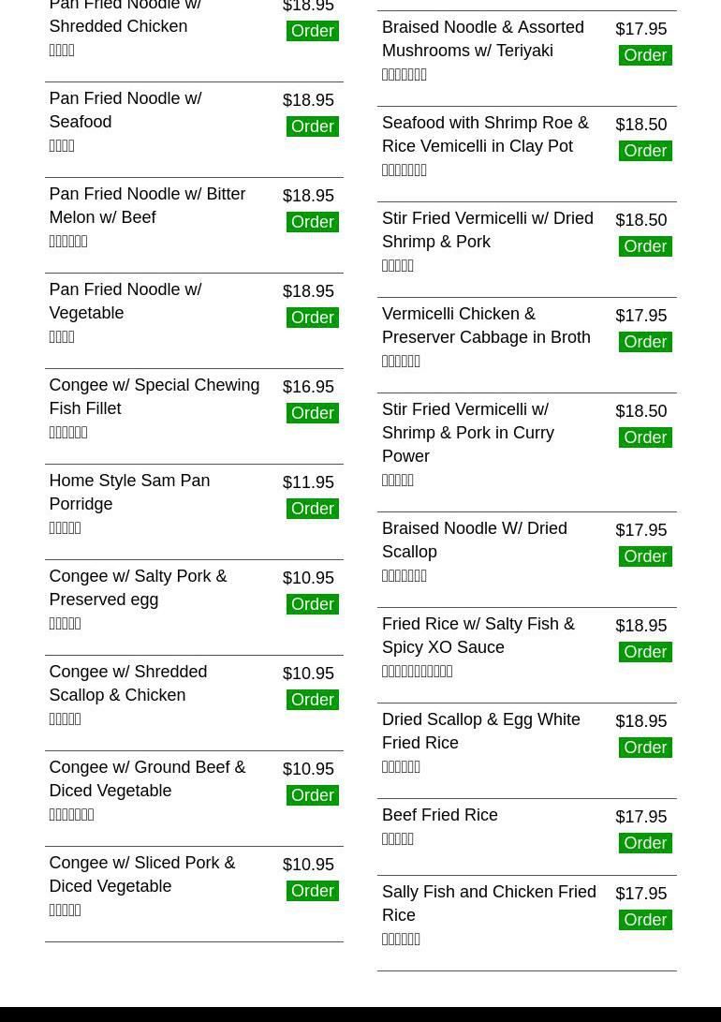
Task: Order Vermicelli Chicken & Preserver Cabbage in Broth
Action: (645, 342)
